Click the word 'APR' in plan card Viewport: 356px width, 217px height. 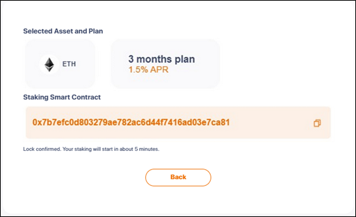pos(159,70)
